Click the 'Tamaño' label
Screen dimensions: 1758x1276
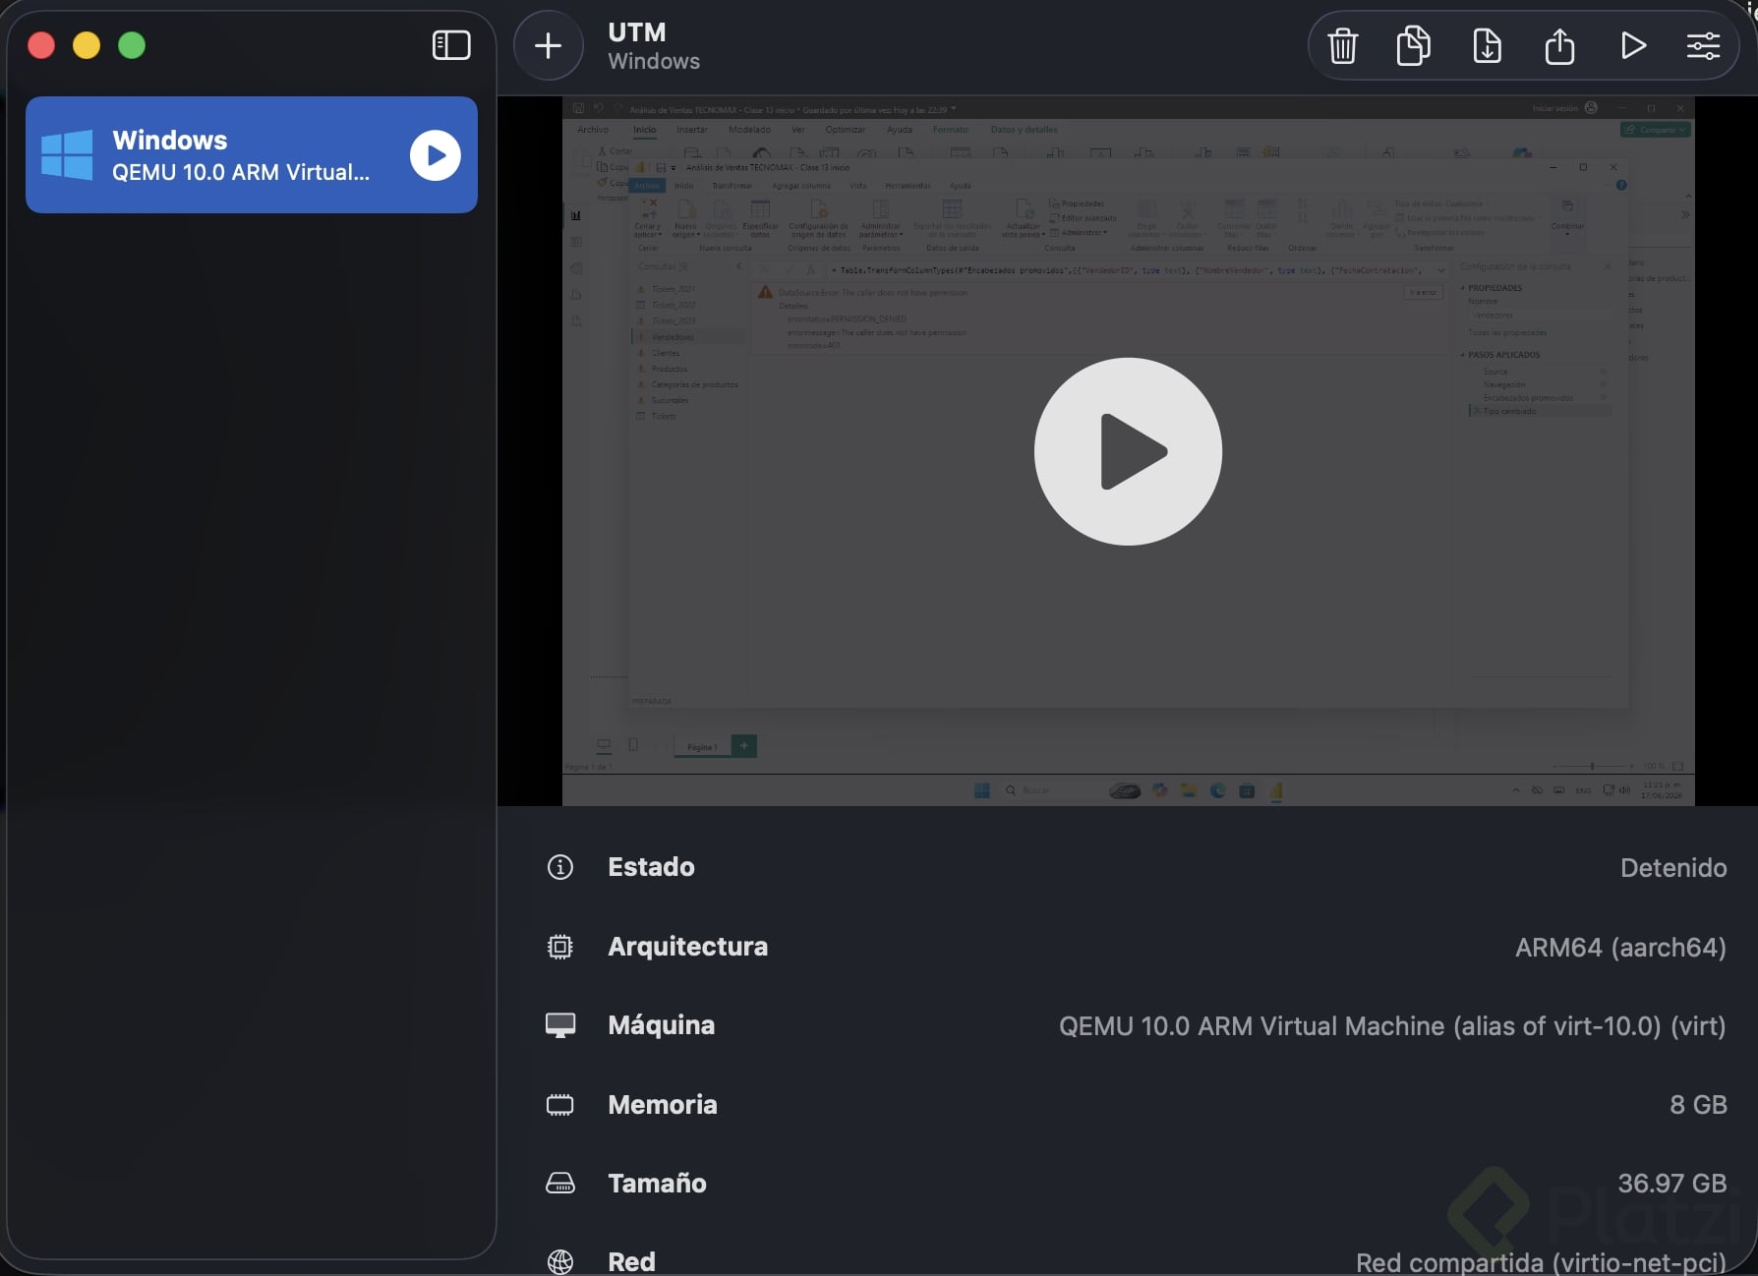tap(657, 1184)
